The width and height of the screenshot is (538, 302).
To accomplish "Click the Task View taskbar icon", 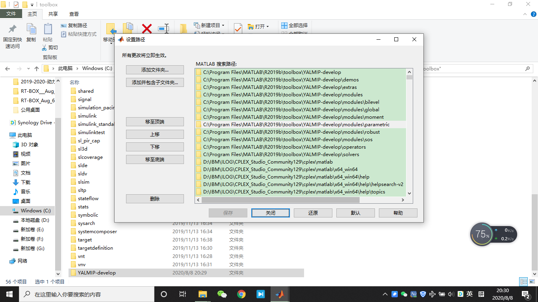I will click(183, 294).
